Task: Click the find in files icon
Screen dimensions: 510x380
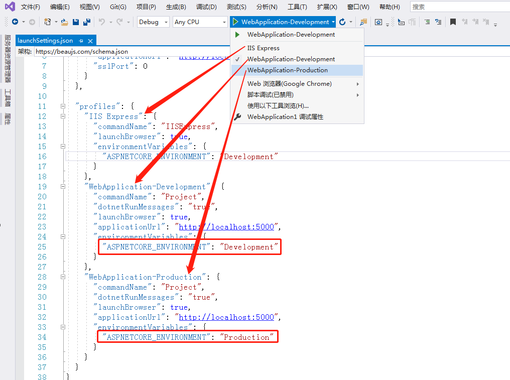Action: pyautogui.click(x=363, y=22)
